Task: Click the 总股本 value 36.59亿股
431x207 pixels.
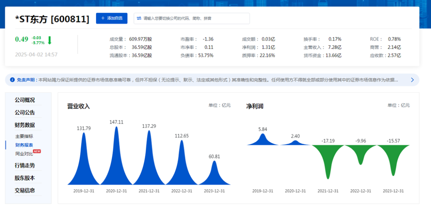Action: pos(142,47)
